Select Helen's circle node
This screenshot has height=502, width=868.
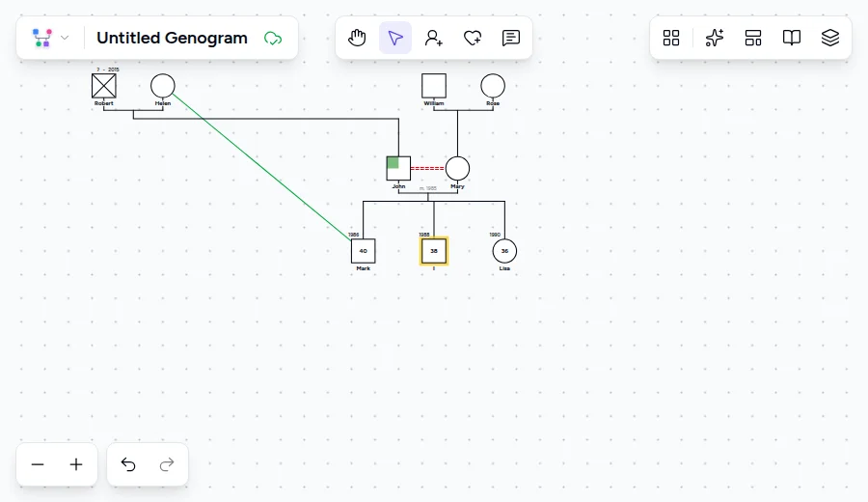coord(163,86)
